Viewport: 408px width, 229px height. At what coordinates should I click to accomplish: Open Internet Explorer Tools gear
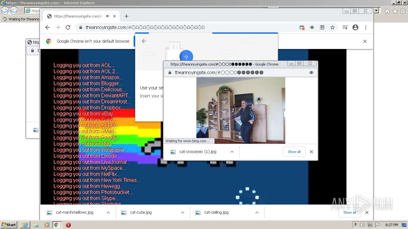[x=403, y=11]
